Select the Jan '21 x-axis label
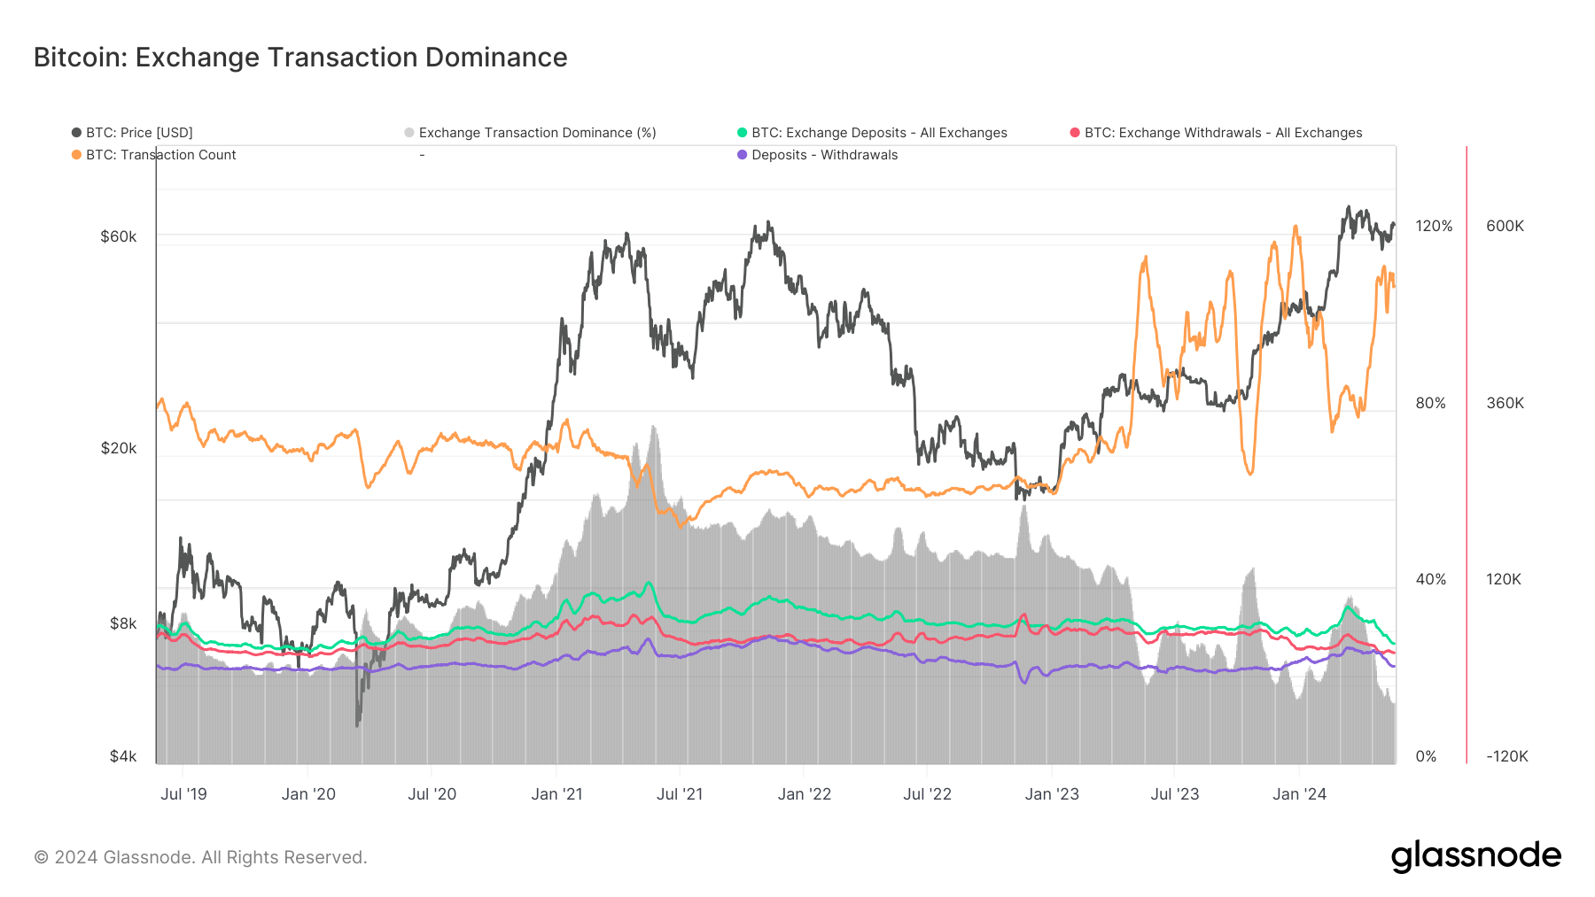1595x897 pixels. click(x=556, y=794)
